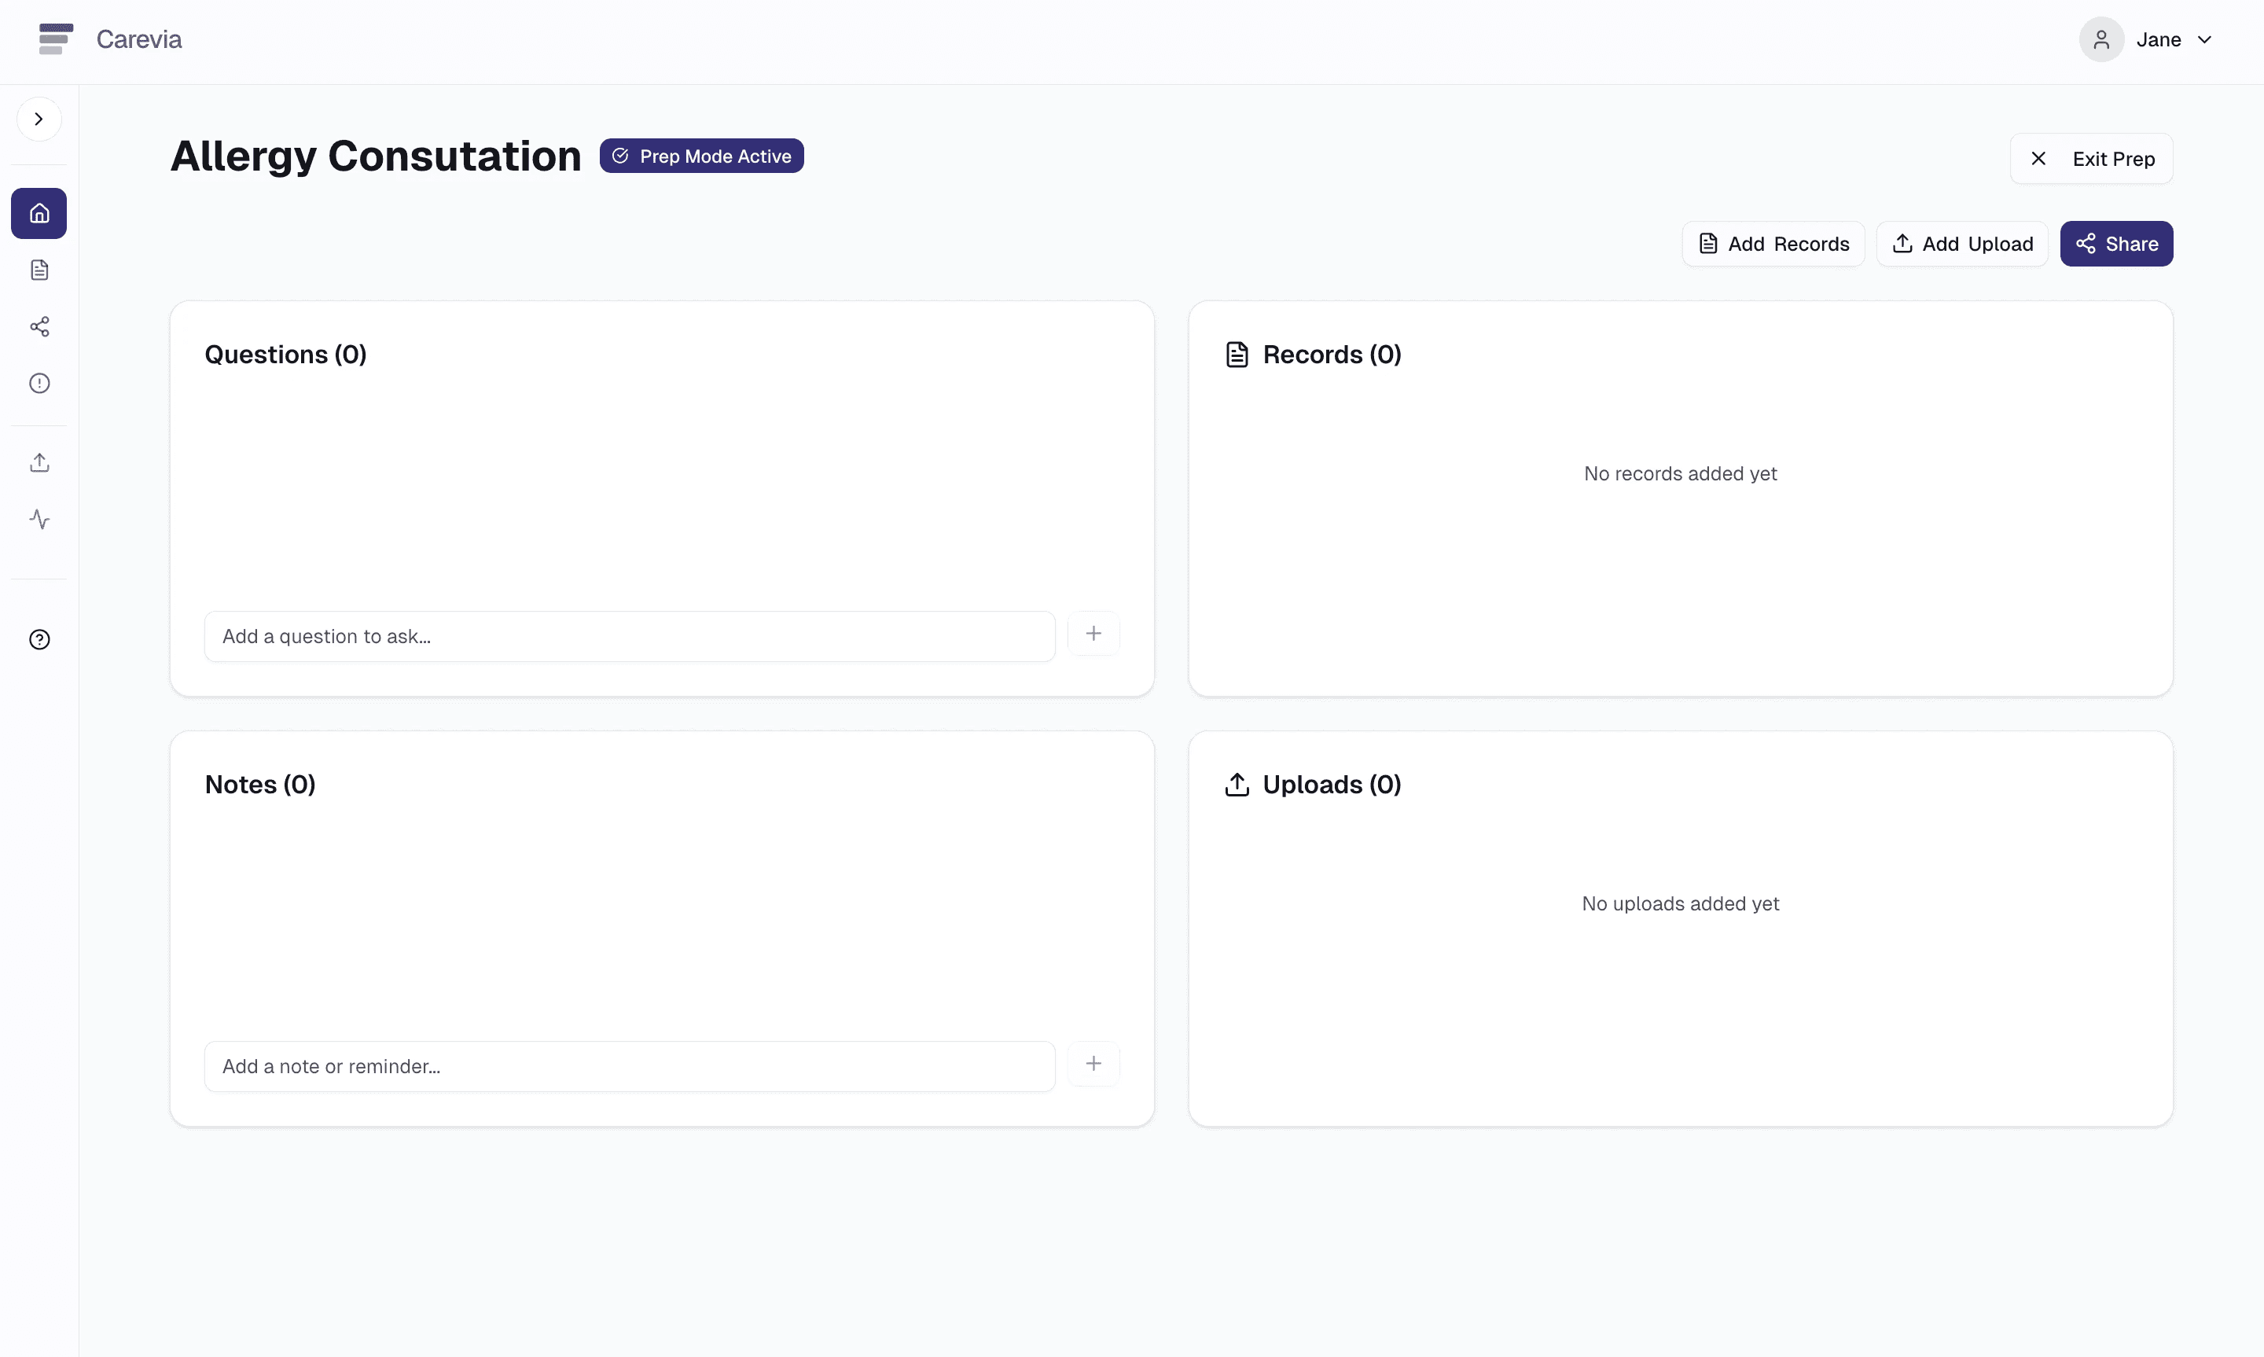Viewport: 2264px width, 1357px height.
Task: Expand the sidebar with chevron arrow
Action: 39,119
